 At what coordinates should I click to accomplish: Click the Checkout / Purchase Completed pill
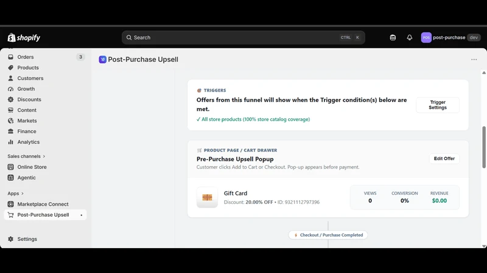(328, 235)
